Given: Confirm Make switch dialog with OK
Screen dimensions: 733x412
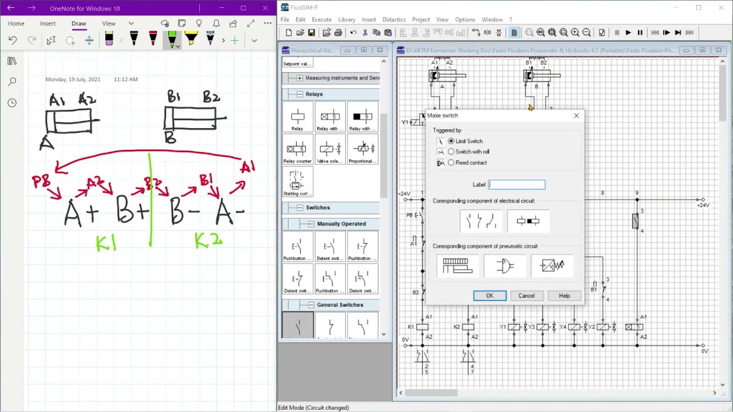Looking at the screenshot, I should pos(490,296).
